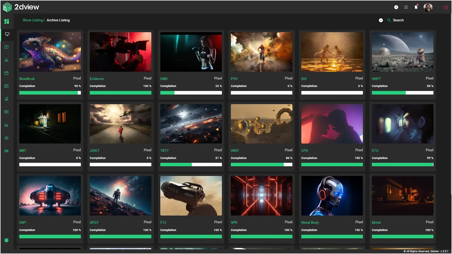Open the TBTY show link
452x254 pixels.
point(164,151)
